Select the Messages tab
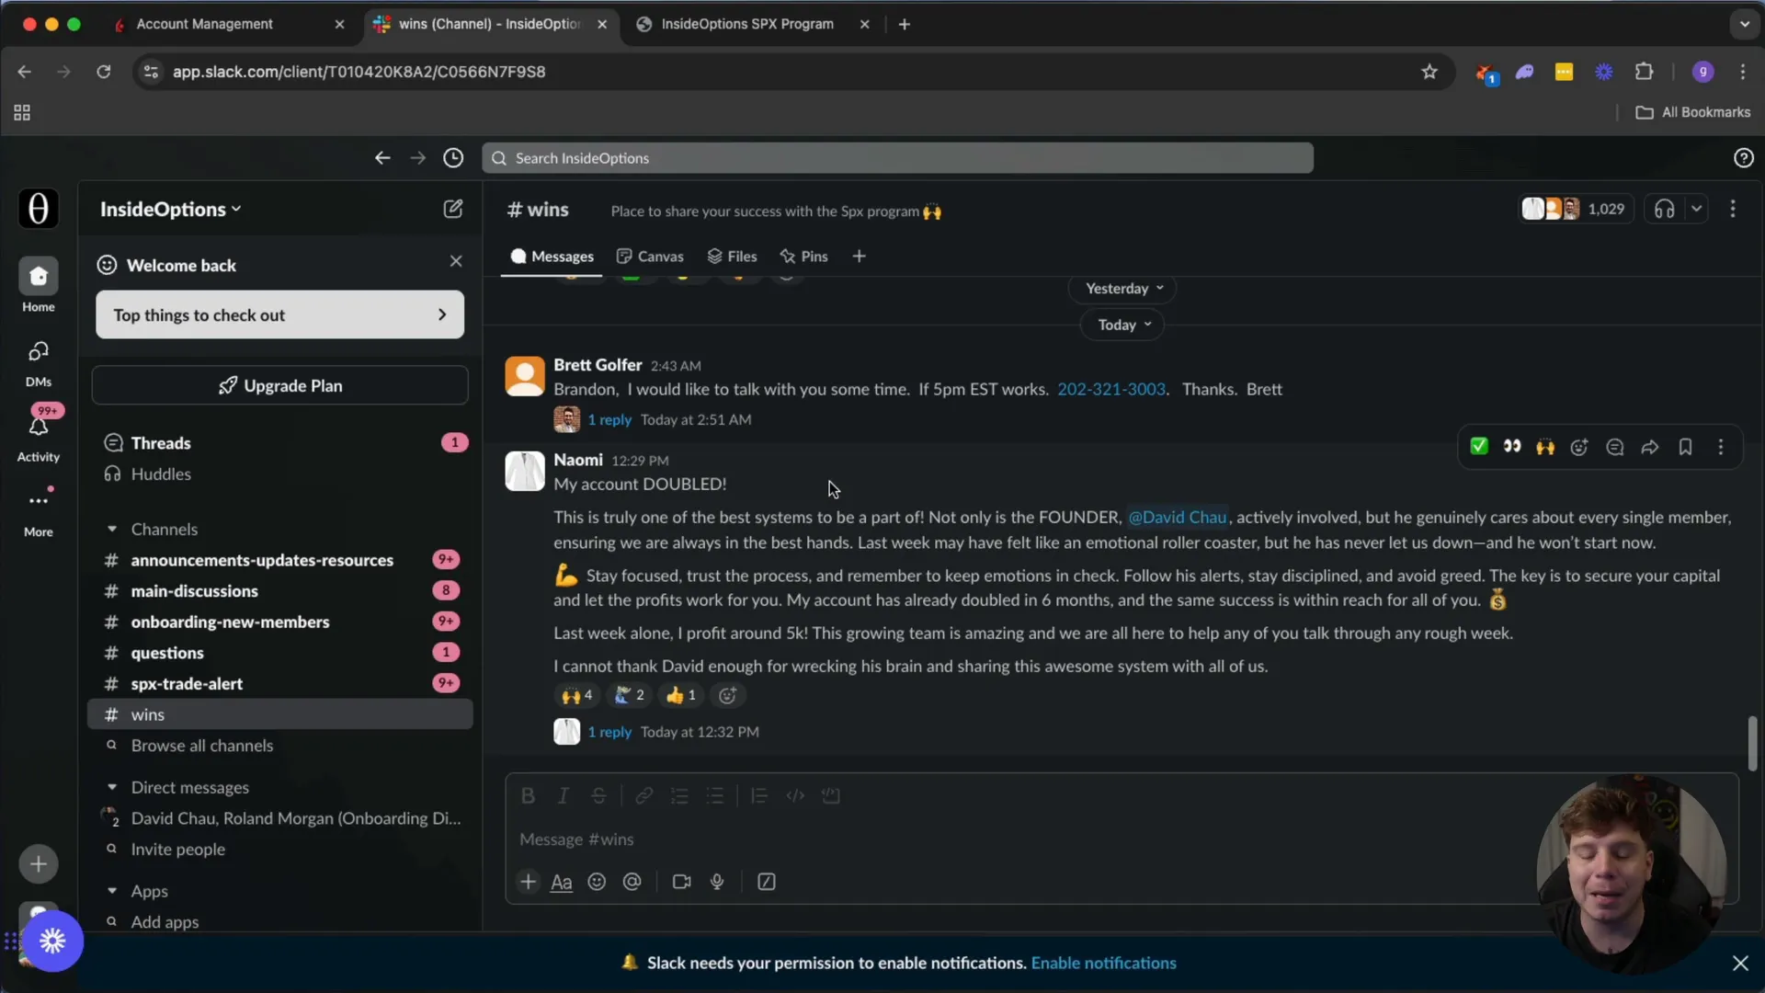1765x993 pixels. pyautogui.click(x=552, y=257)
